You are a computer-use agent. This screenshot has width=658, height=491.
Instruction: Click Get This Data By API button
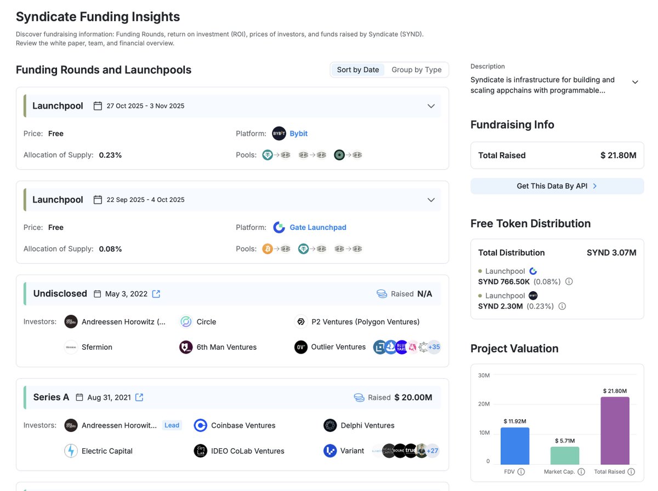tap(557, 186)
